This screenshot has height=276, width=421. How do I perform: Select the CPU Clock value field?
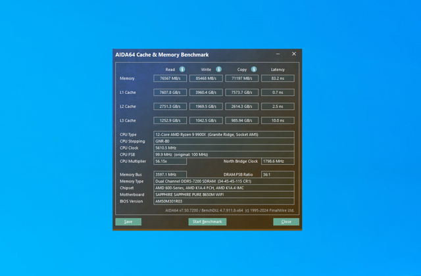pos(224,148)
